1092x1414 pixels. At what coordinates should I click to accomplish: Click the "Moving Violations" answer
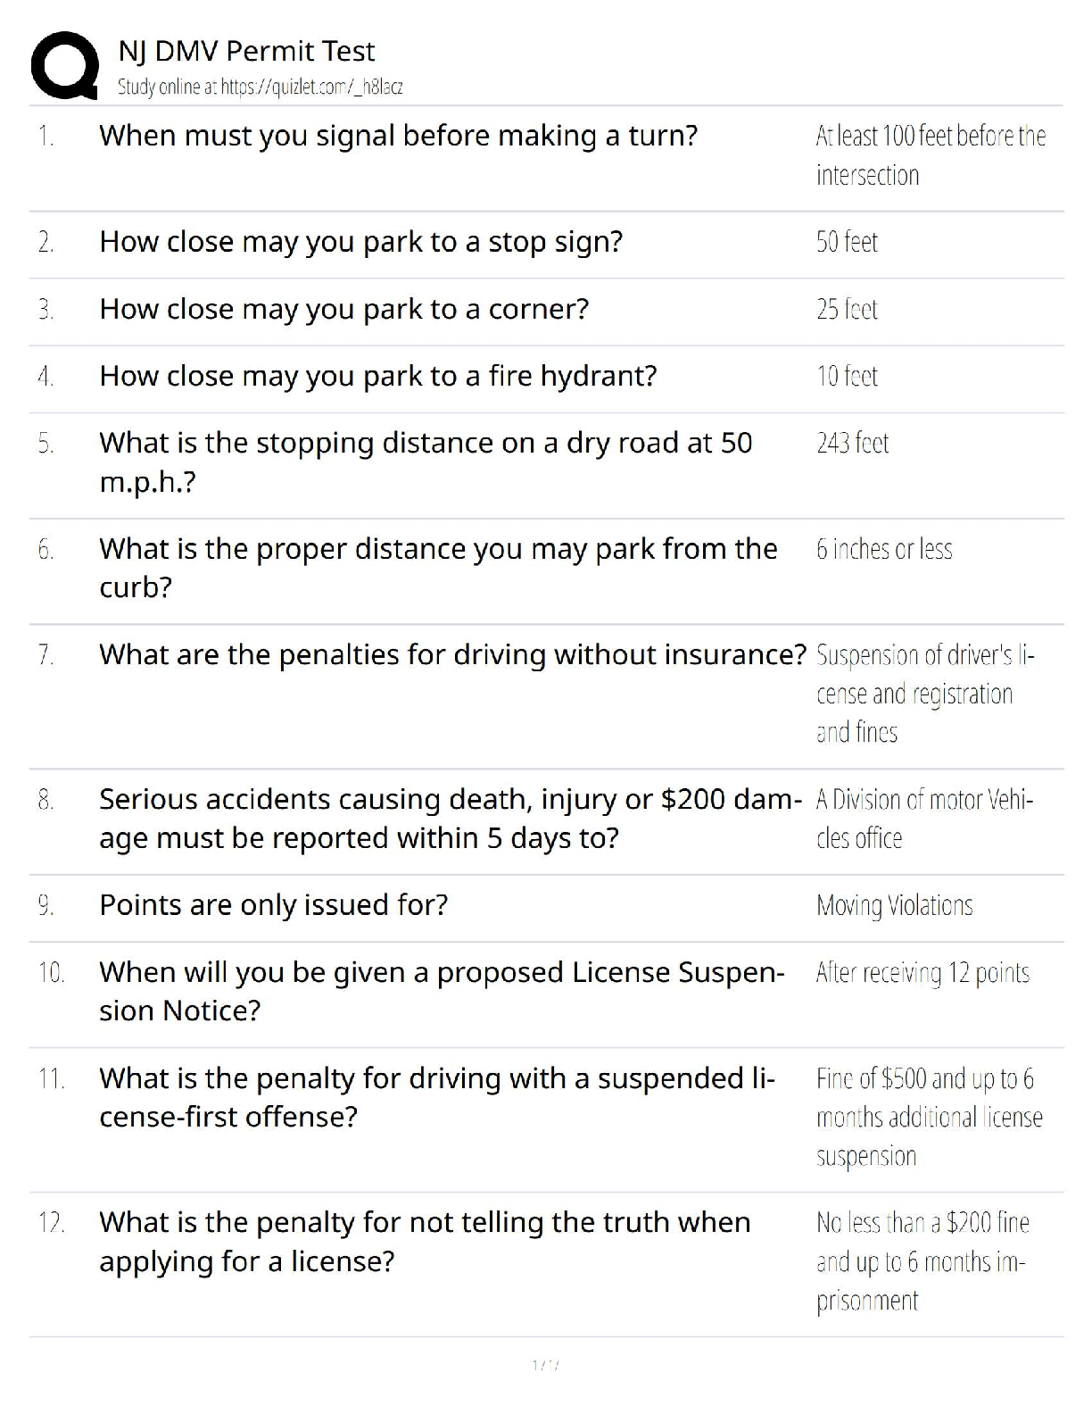894,905
